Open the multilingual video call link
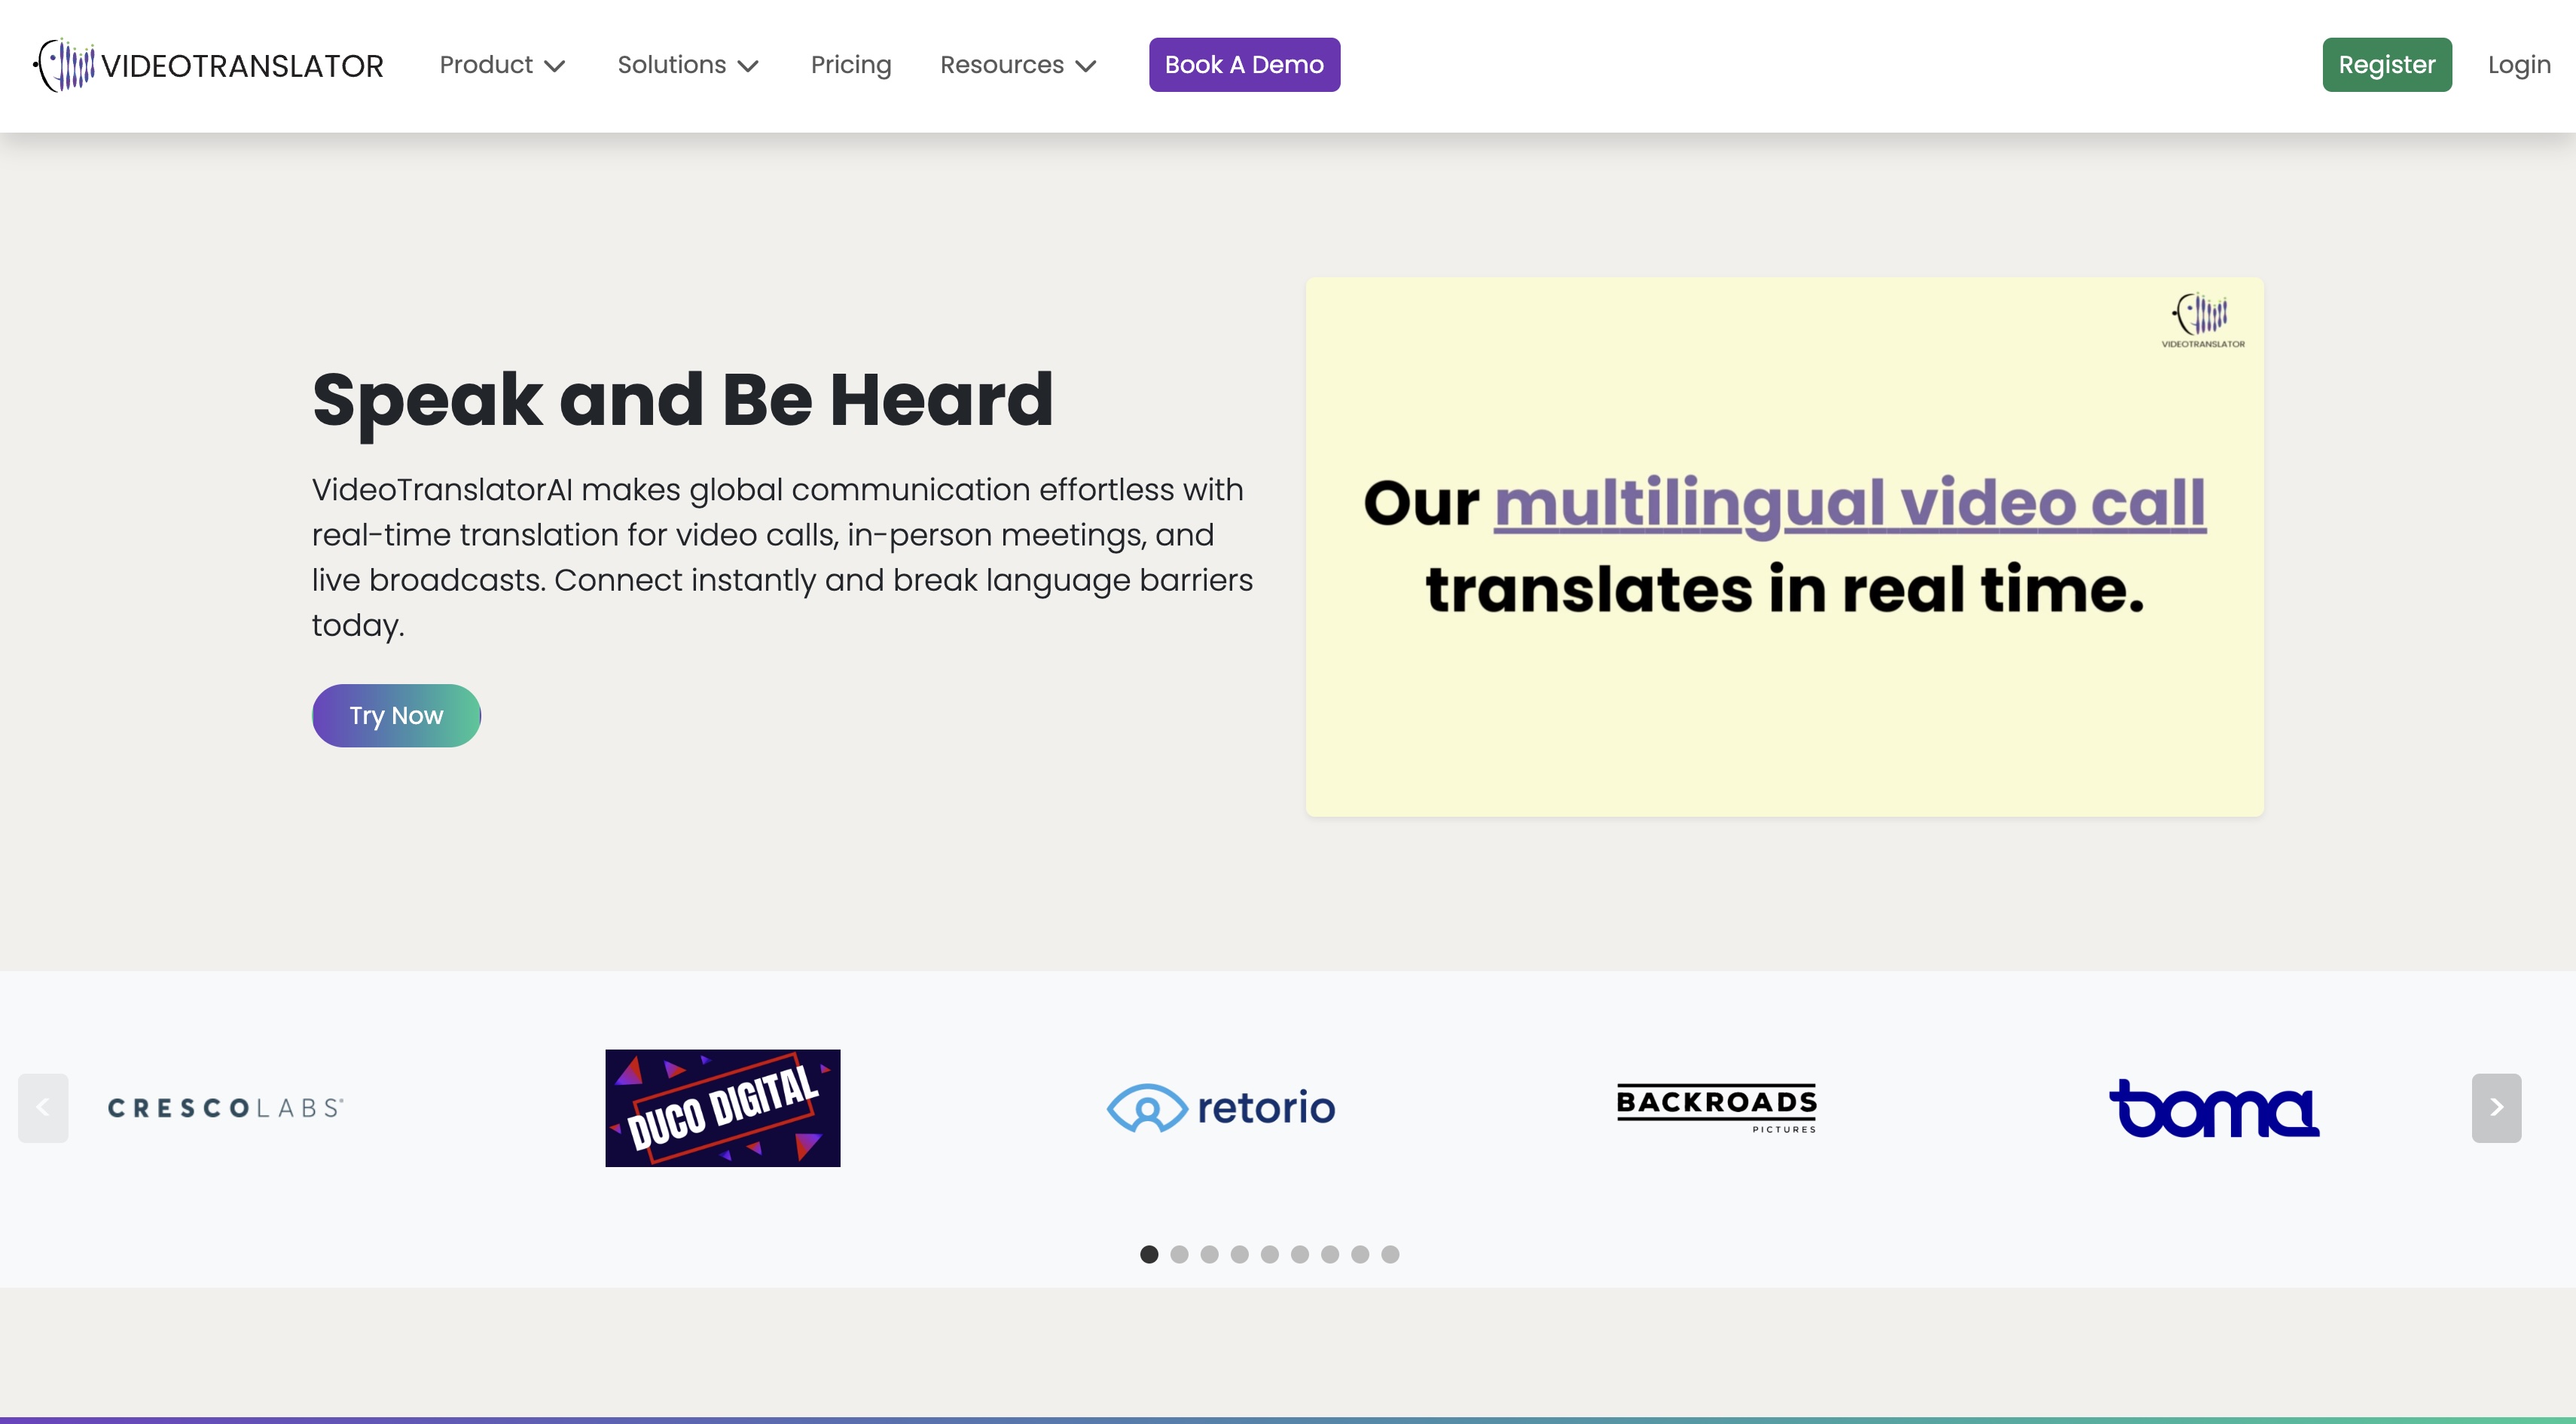Screen dimensions: 2576x1424 (x=1849, y=505)
